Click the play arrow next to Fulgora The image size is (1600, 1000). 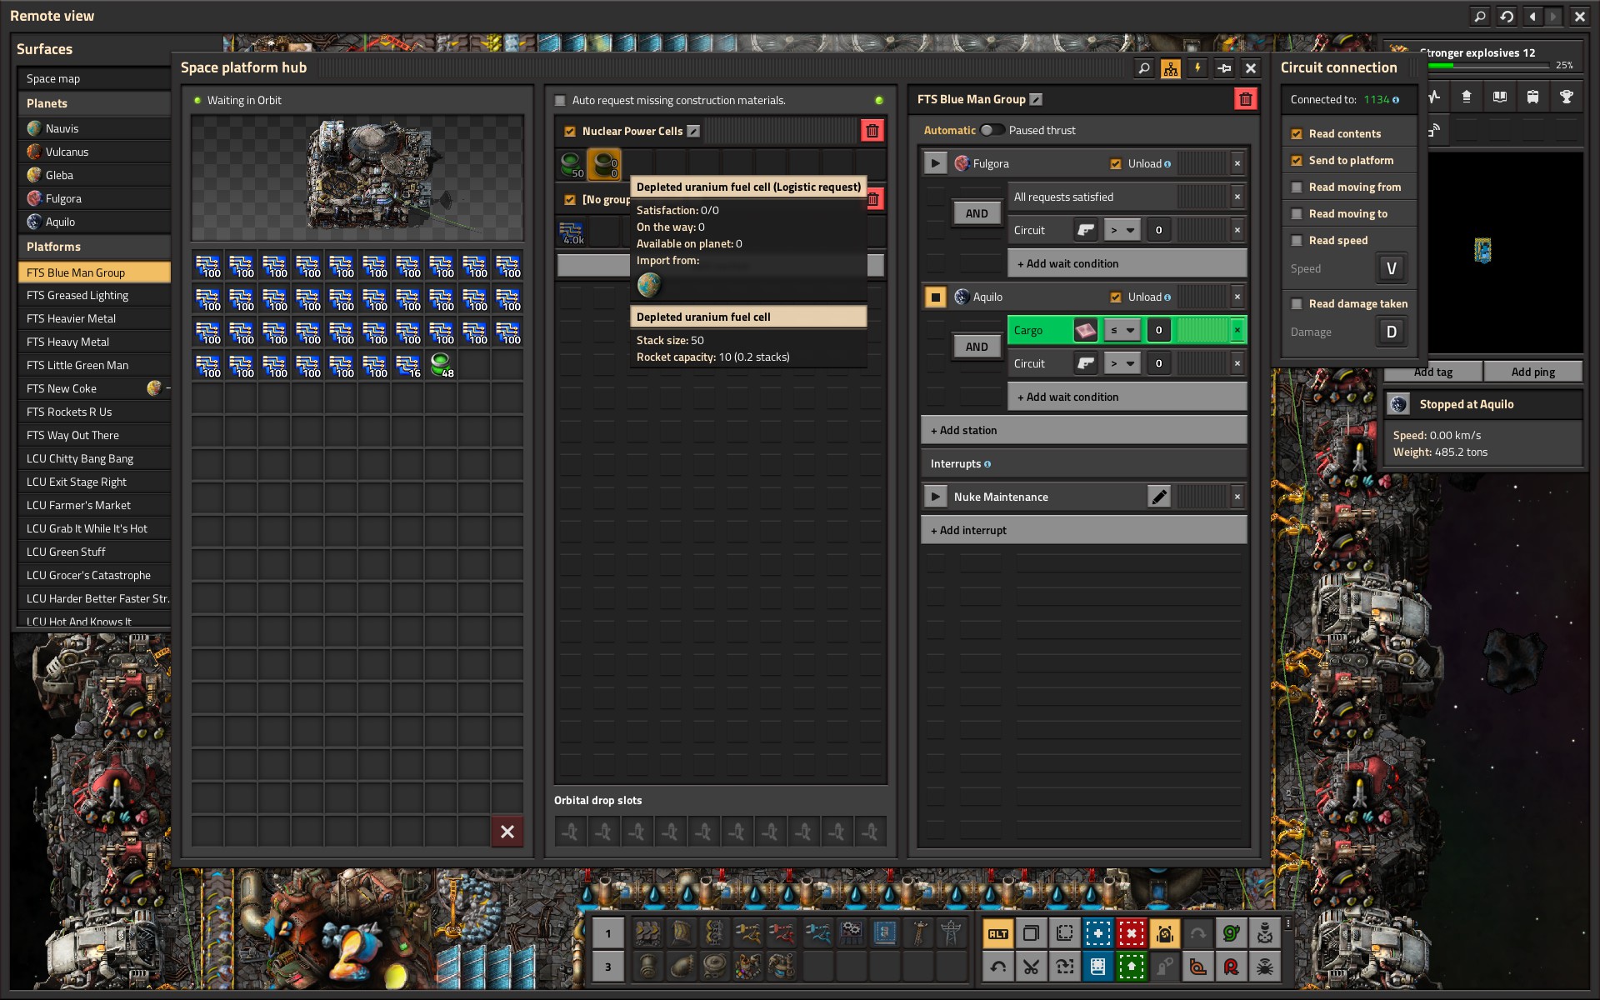pyautogui.click(x=935, y=163)
